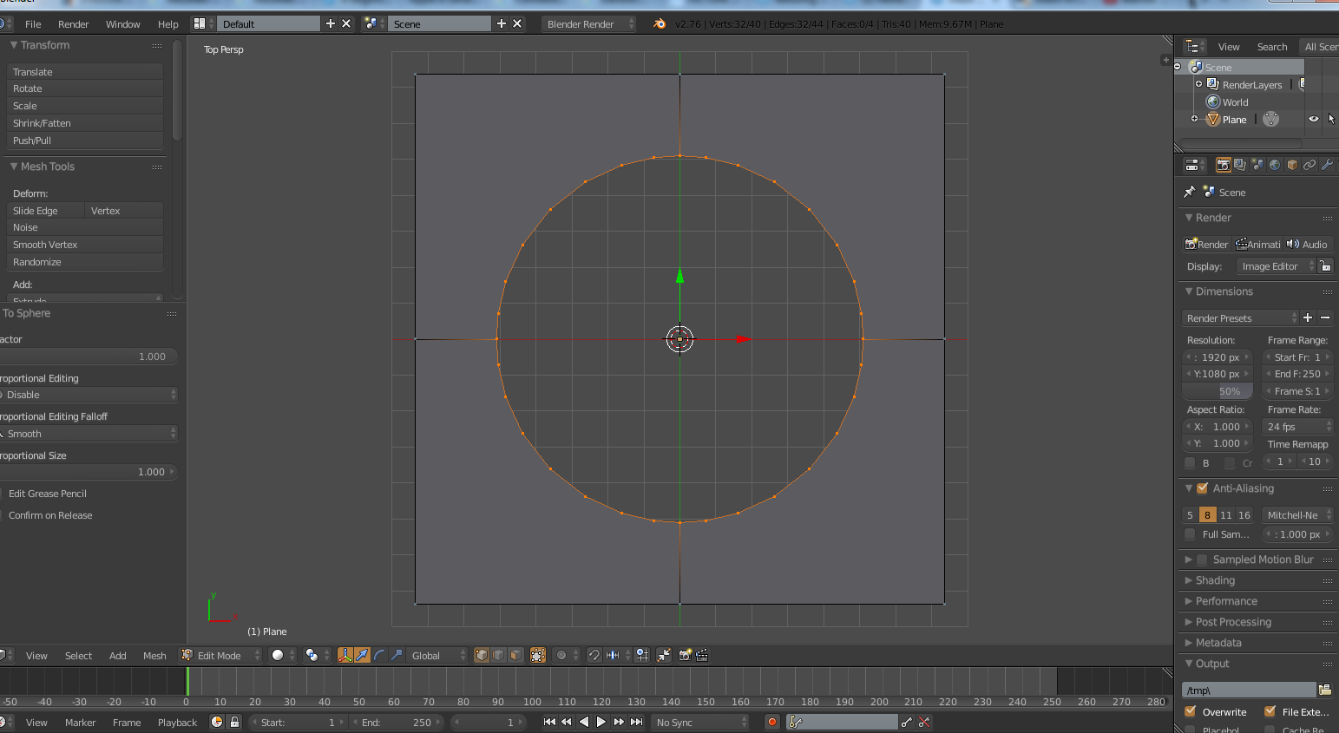Screen dimensions: 1339x733
Task: Click the Smooth Vertex button
Action: (x=85, y=245)
